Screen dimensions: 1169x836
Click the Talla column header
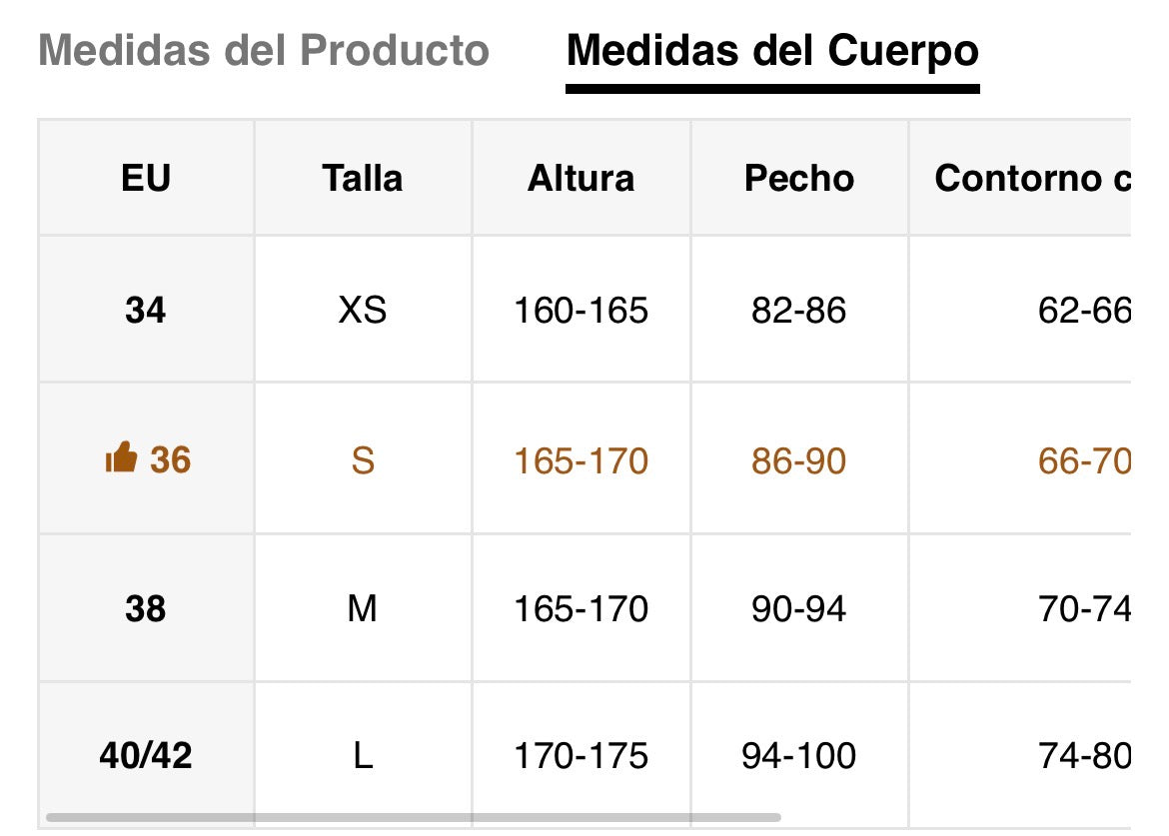click(x=363, y=178)
